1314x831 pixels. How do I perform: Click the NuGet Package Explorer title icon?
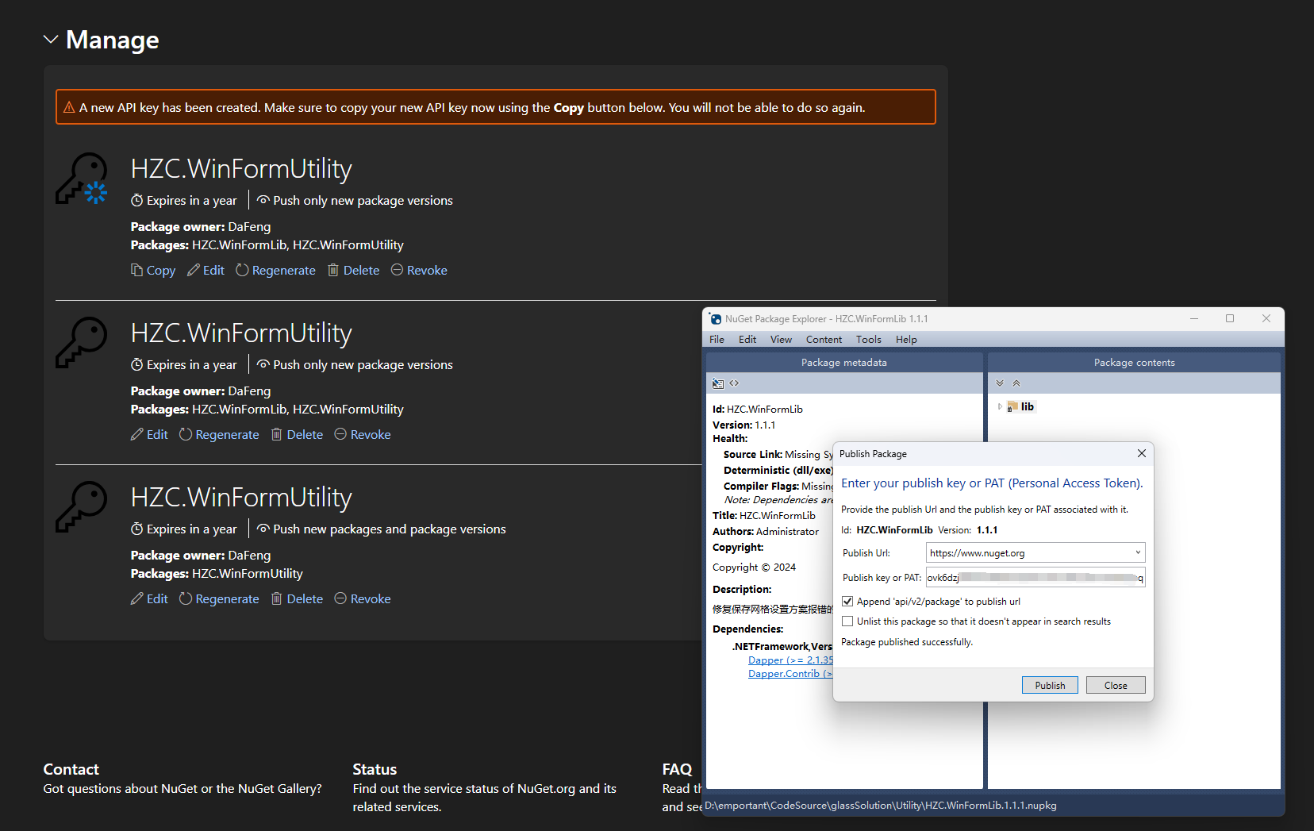pyautogui.click(x=715, y=319)
